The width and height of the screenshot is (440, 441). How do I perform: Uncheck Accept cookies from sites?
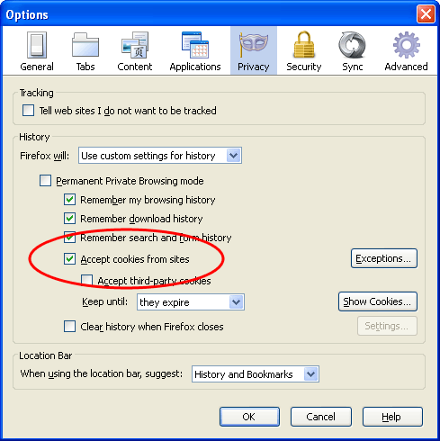[x=69, y=258]
